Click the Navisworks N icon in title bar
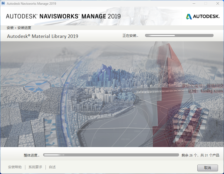This screenshot has width=224, height=174. point(3,3)
